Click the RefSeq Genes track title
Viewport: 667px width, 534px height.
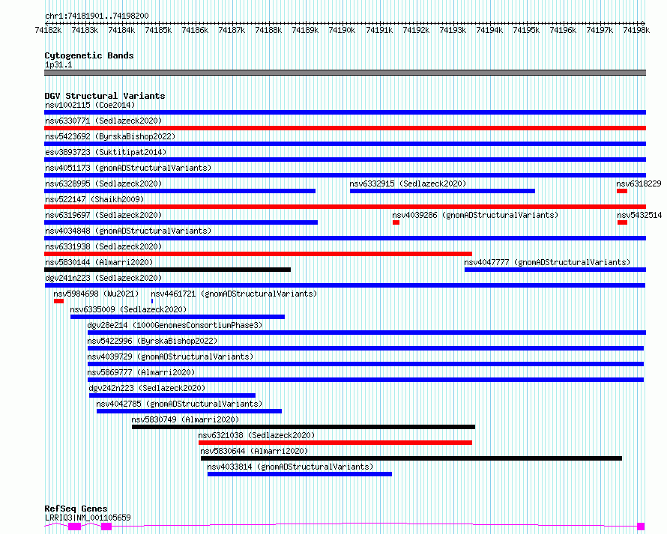(x=76, y=509)
